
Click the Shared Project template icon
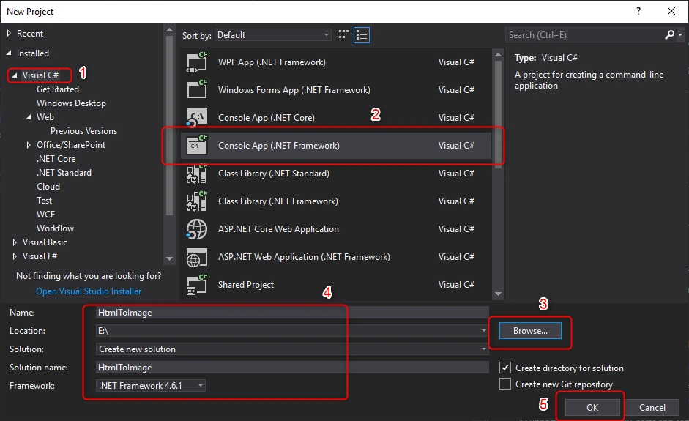[x=197, y=285]
